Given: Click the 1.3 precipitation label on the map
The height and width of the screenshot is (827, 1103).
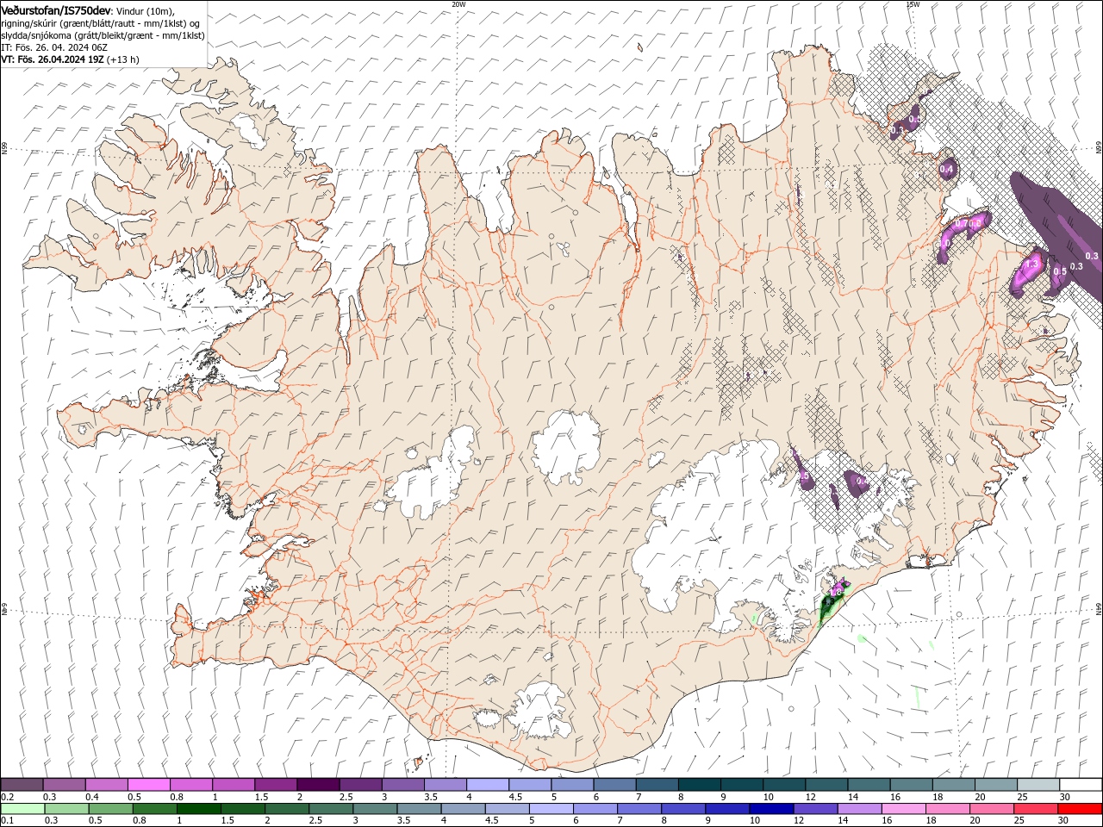Looking at the screenshot, I should pyautogui.click(x=1031, y=264).
